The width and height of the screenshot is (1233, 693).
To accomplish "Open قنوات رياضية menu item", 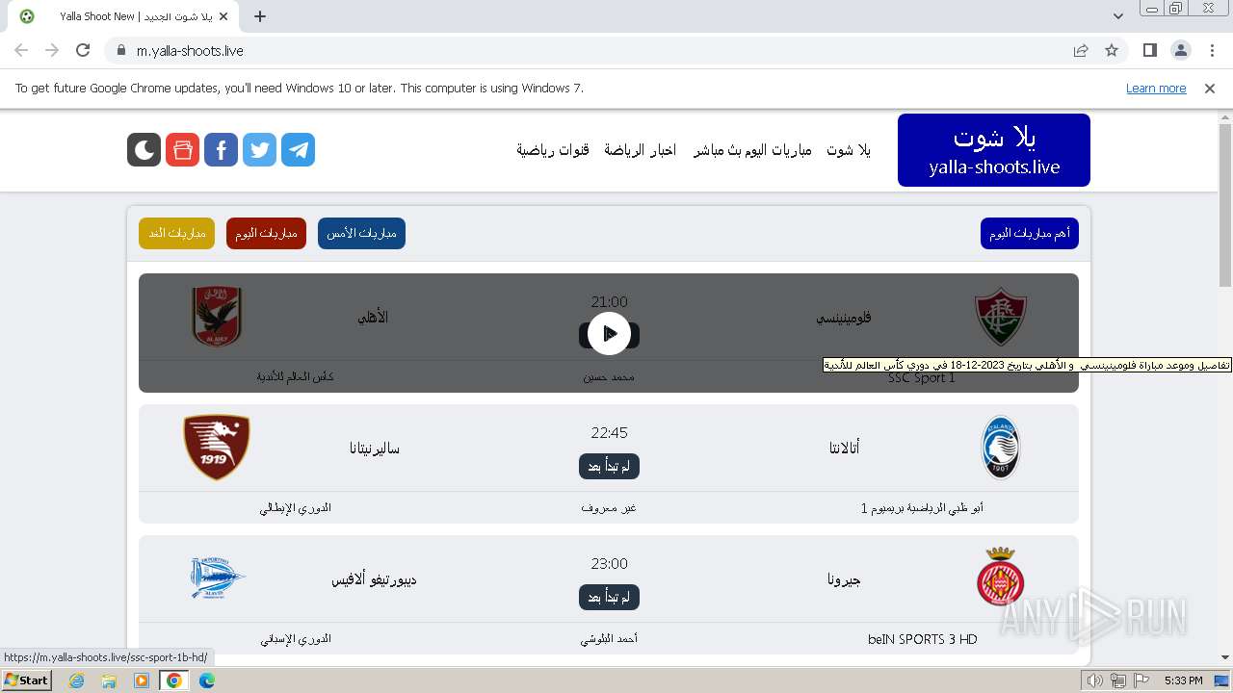I will (x=553, y=150).
